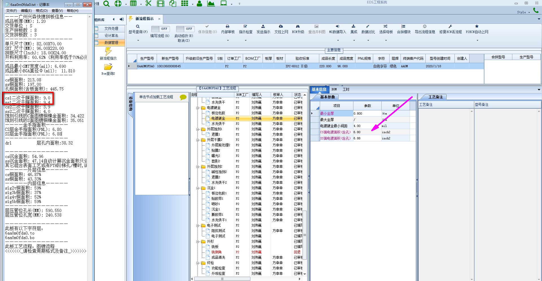Screen dimensions: 542x281
Task: Select the 铣倒角 process tree item
Action: coord(216,252)
